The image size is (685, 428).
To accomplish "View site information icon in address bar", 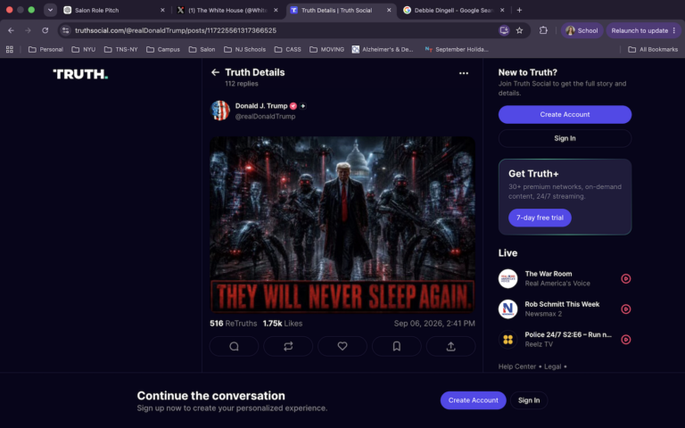I will (65, 30).
